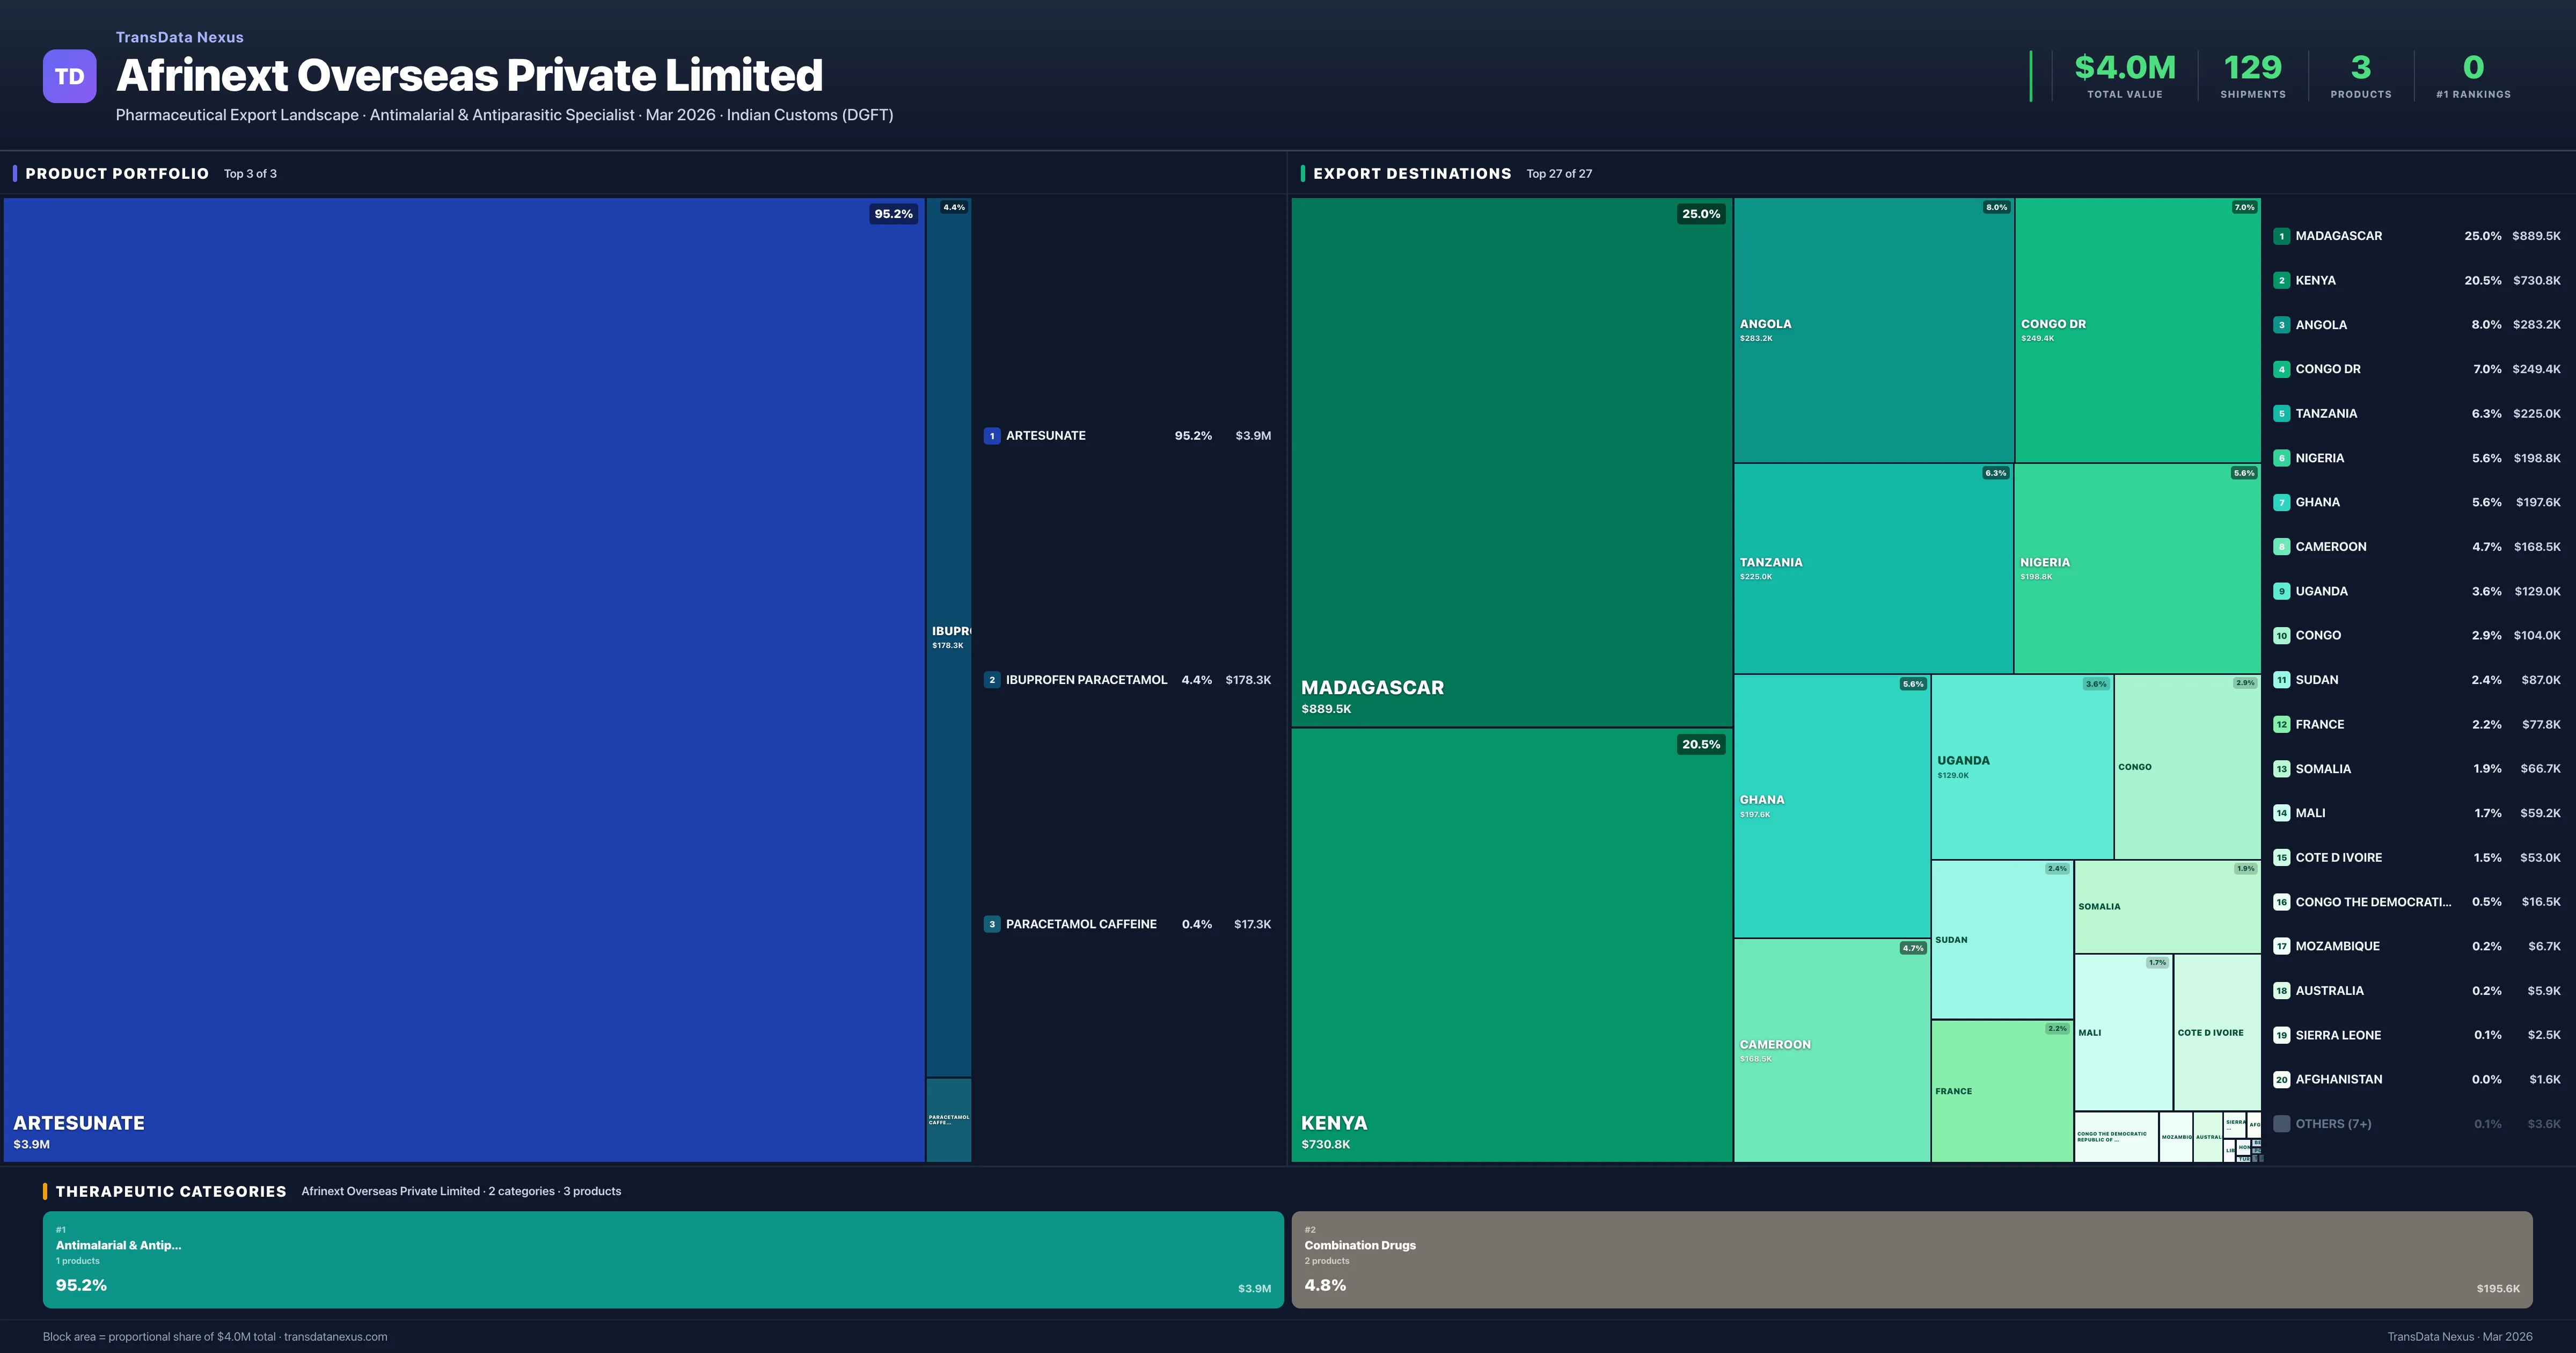Click rank badge 1 beside MADAGASCAR

(x=2282, y=236)
